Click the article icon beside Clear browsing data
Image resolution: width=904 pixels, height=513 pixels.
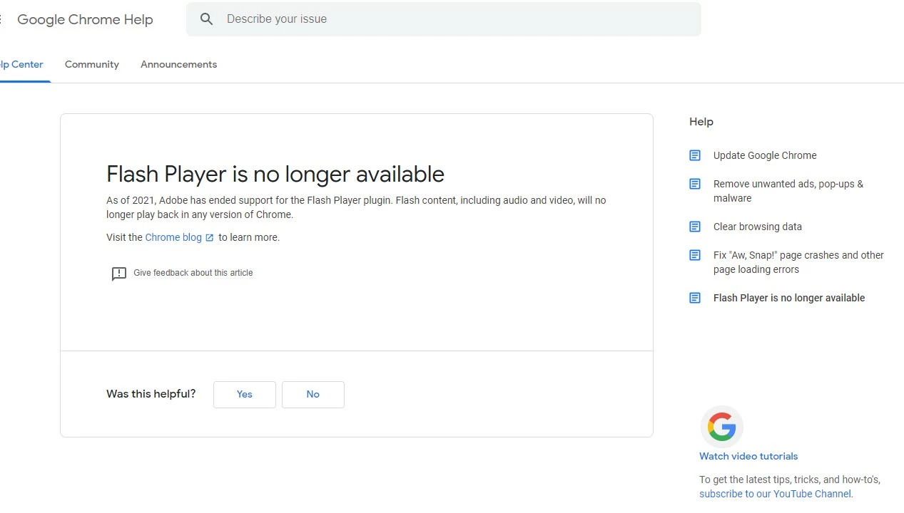(x=695, y=227)
